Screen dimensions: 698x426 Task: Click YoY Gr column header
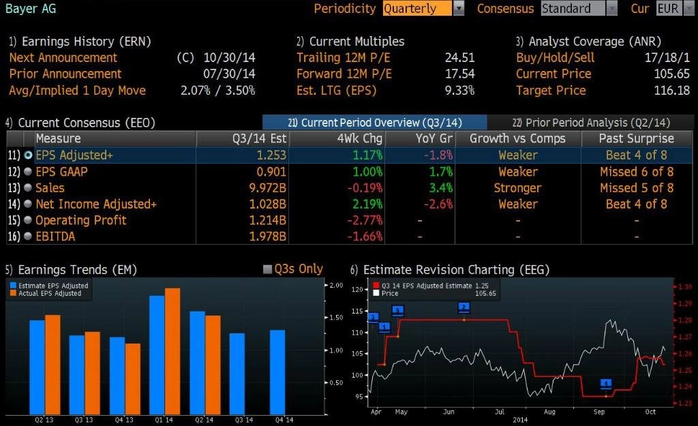coord(420,138)
